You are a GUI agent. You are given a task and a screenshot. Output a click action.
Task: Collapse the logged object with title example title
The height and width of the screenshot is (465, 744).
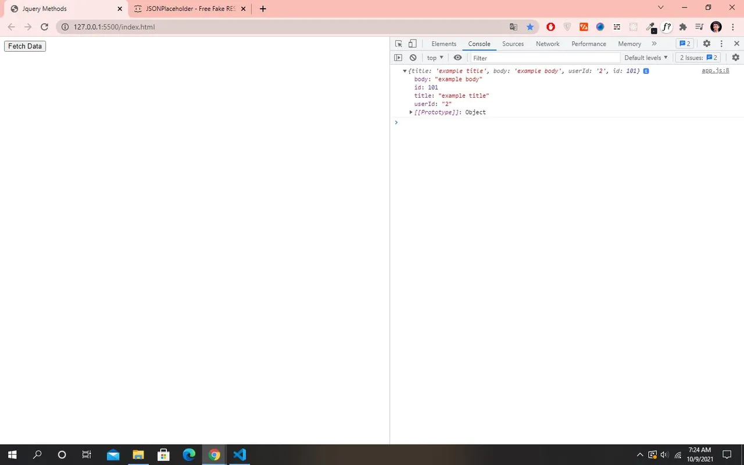(405, 71)
